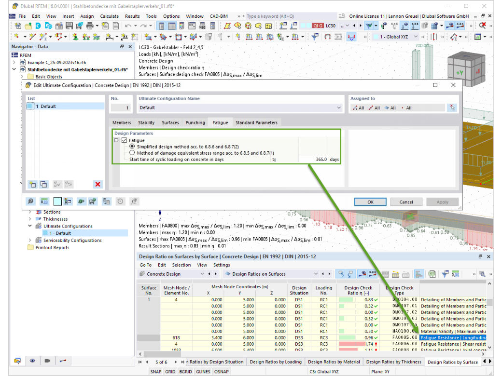Export the results table to Excel icon

click(x=432, y=274)
